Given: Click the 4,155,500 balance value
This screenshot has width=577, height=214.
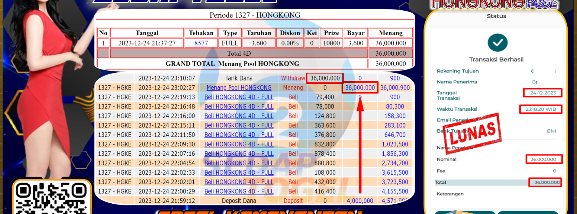Looking at the screenshot, I should click(395, 192).
